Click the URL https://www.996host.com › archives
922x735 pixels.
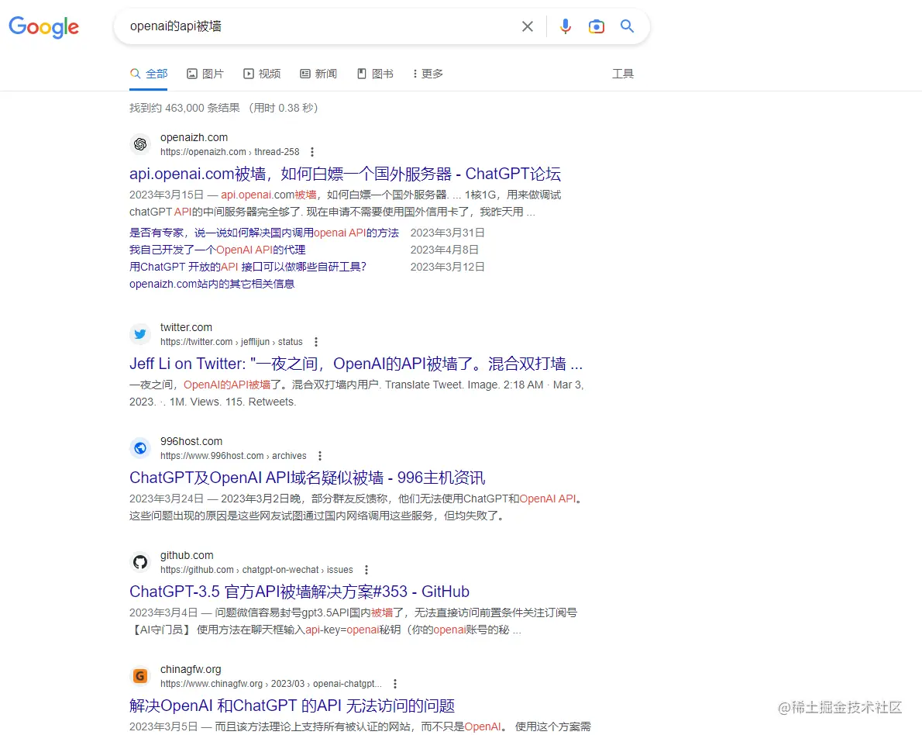[x=233, y=456]
